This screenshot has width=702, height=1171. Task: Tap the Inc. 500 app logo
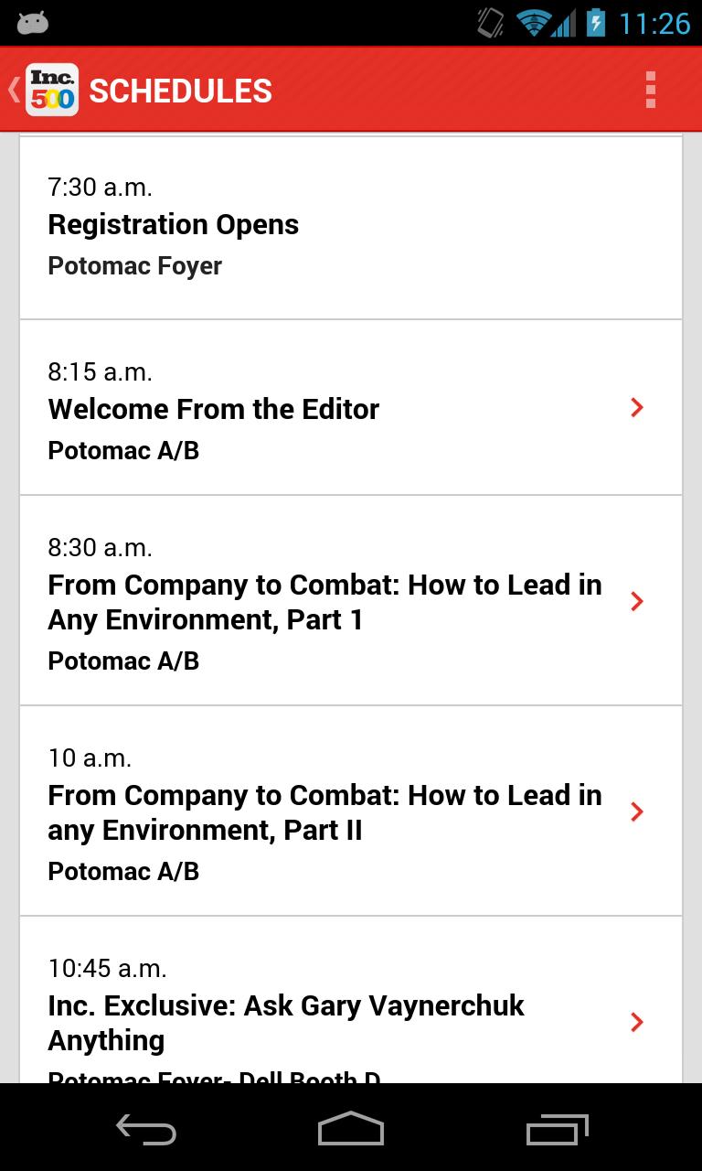(52, 90)
